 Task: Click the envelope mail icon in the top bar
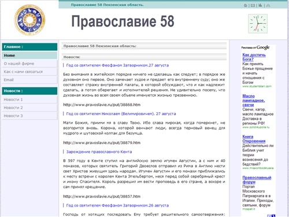253,5
